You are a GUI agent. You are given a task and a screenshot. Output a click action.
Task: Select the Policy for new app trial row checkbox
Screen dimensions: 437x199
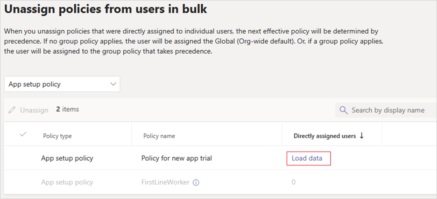[x=23, y=158]
